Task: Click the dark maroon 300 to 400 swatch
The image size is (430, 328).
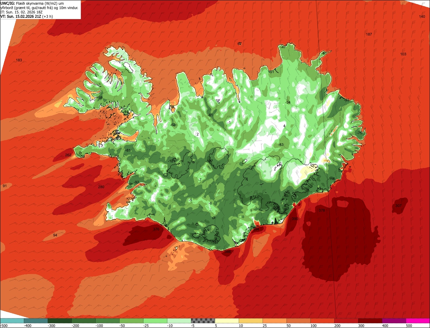Action: click(370, 321)
